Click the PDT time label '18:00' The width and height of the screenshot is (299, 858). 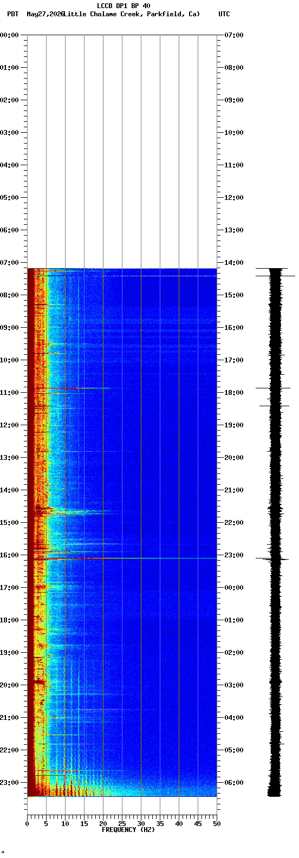[x=9, y=620]
